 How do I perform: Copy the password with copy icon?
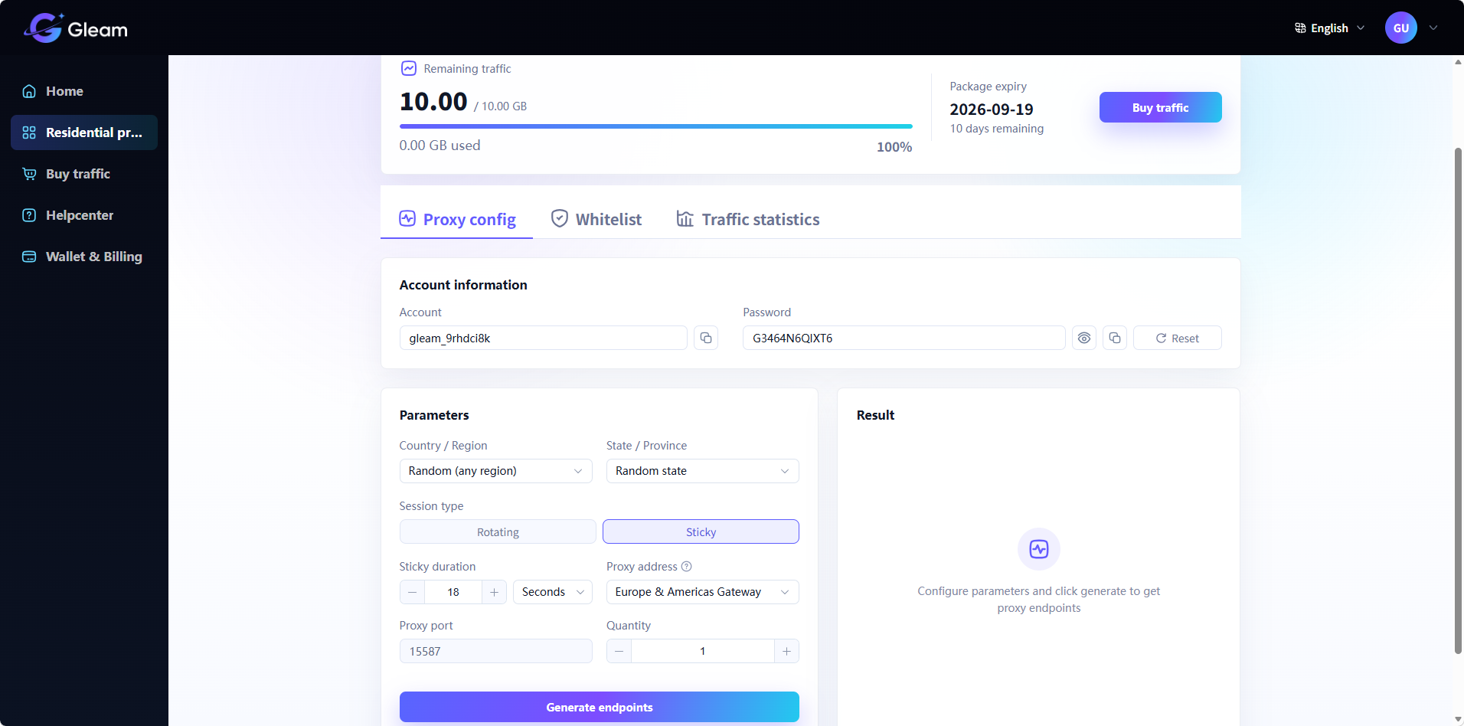point(1114,338)
